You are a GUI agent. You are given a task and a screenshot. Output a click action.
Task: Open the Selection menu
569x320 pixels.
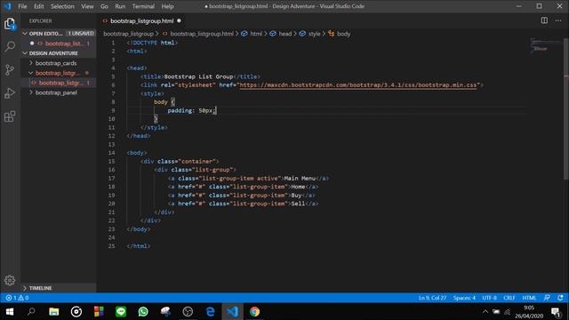pos(62,6)
